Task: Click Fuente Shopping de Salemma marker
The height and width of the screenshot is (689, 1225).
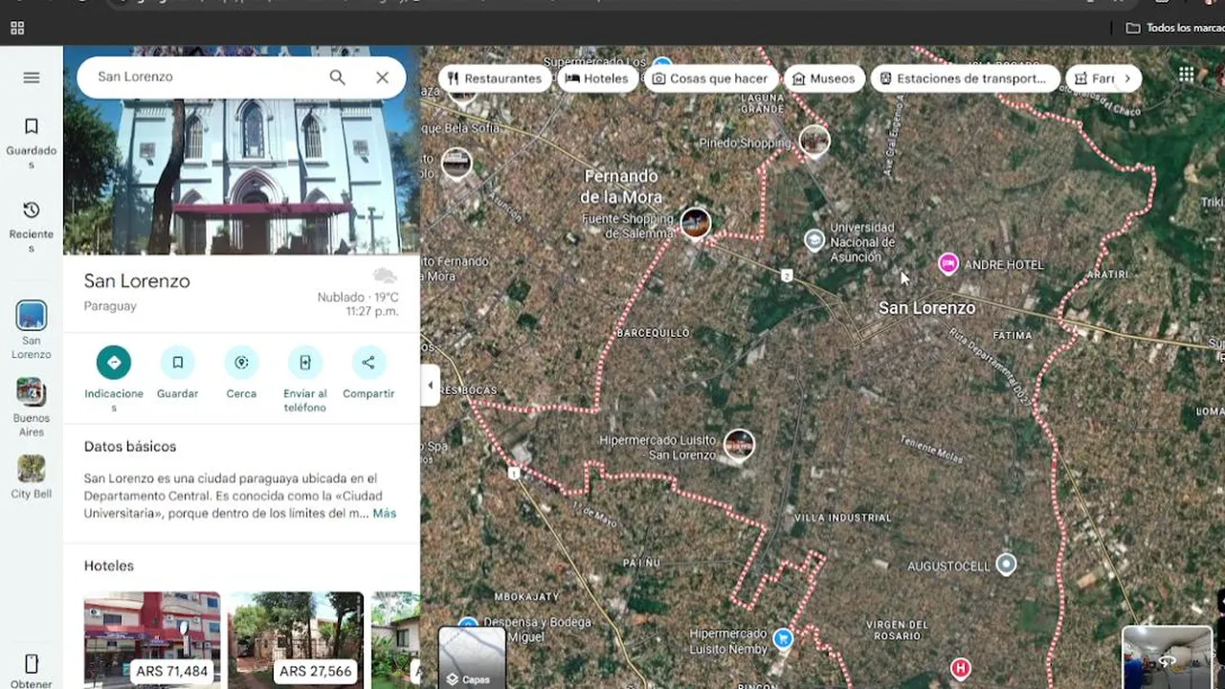Action: [x=696, y=223]
